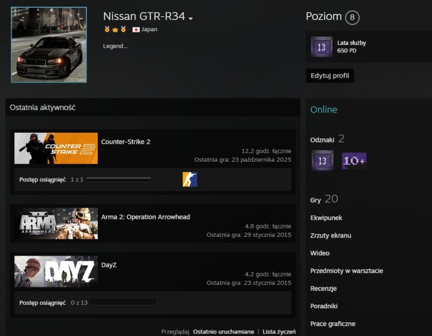
Task: Open Lista życzeń link
Action: (279, 332)
